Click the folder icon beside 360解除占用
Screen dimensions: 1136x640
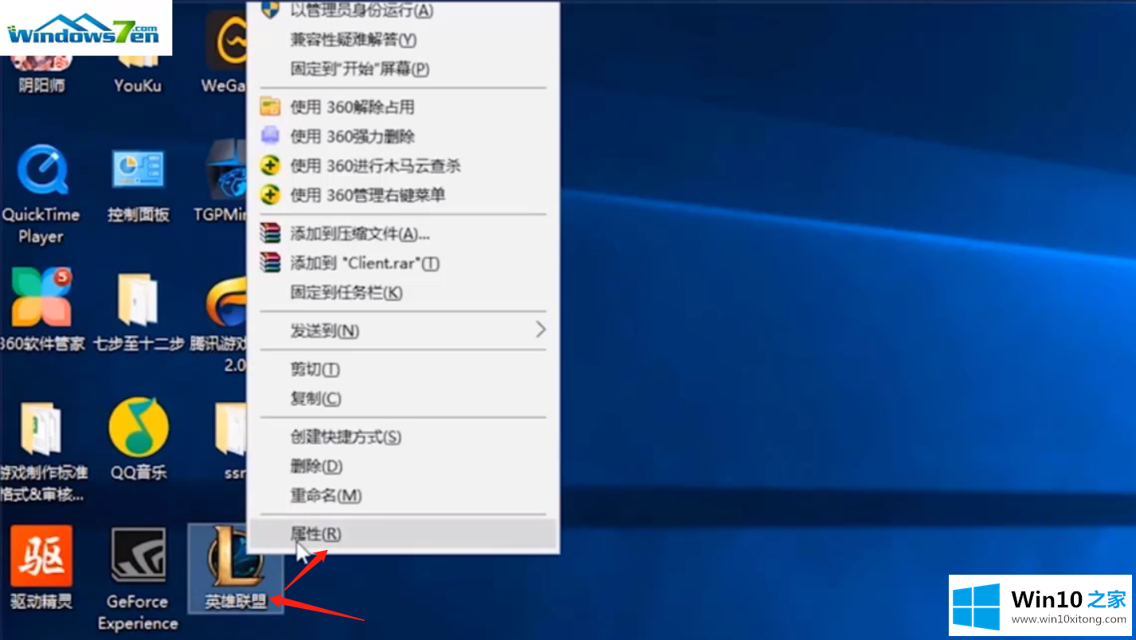(x=271, y=107)
